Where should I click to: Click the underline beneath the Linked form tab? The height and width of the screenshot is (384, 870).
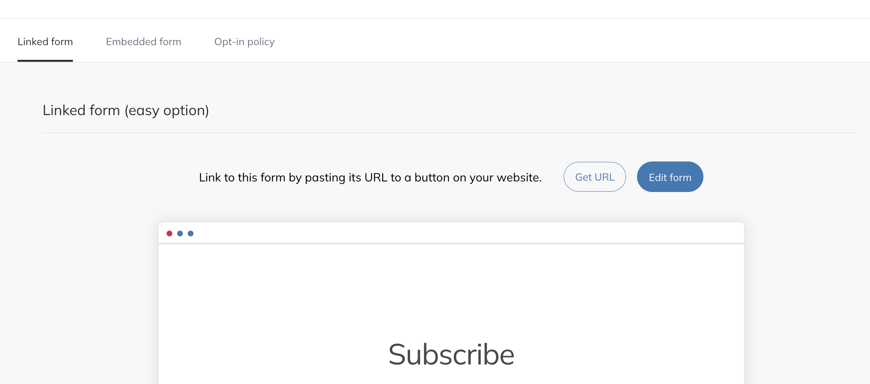(45, 61)
